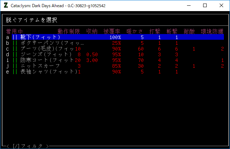Minimize the Cataclysm window
The height and width of the screenshot is (149, 230).
188,6
